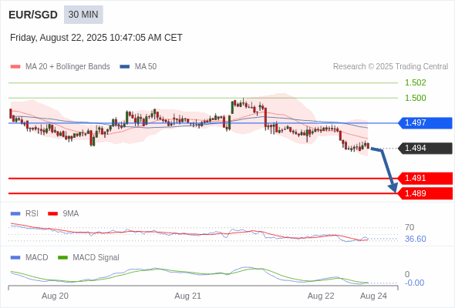Click the MACD Signal green legend marker
Image resolution: width=455 pixels, height=308 pixels.
click(62, 258)
